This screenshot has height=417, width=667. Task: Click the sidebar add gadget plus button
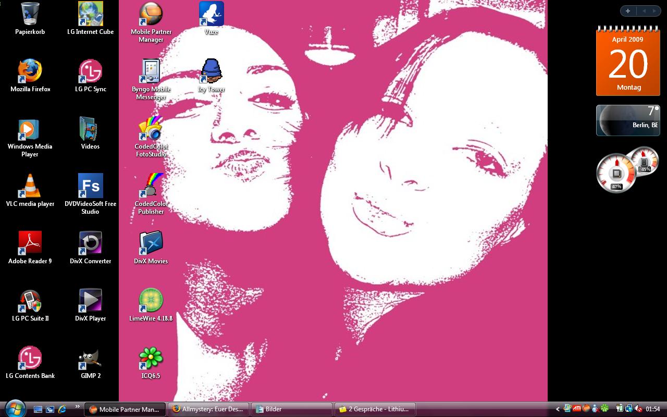(628, 11)
